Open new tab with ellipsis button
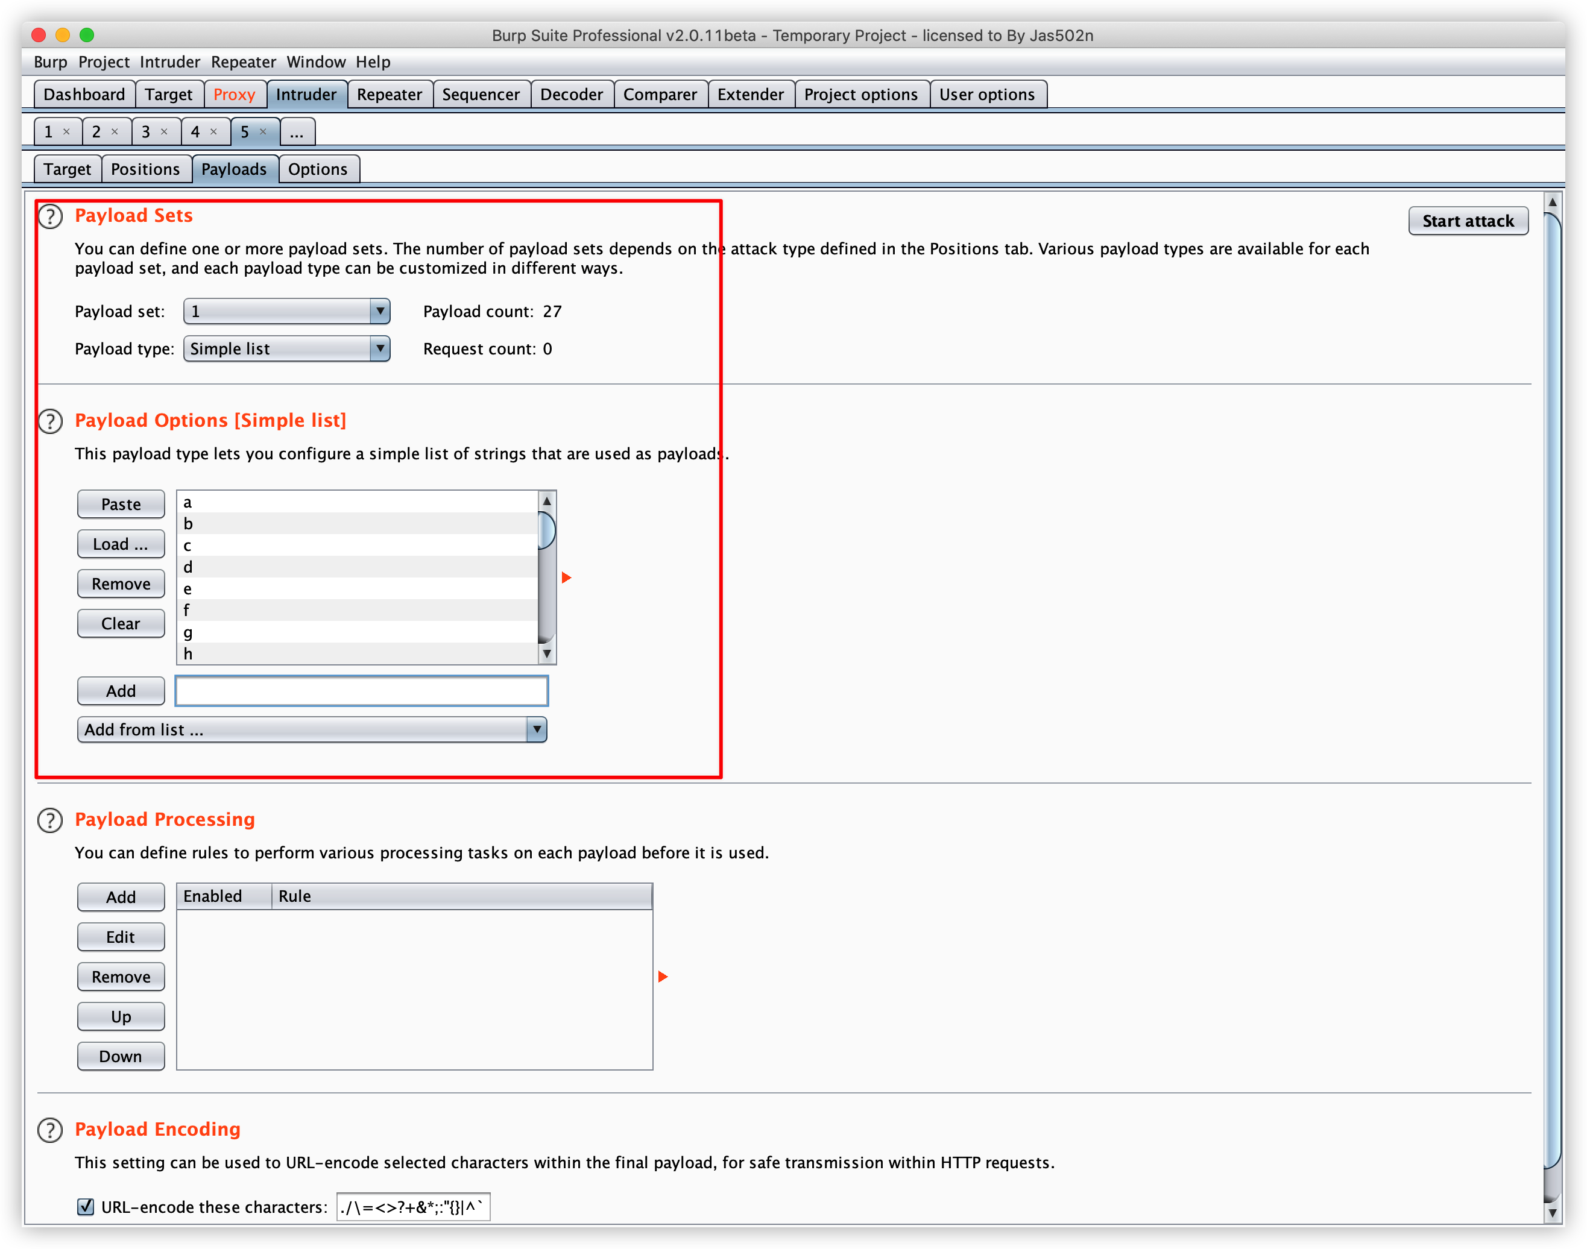The width and height of the screenshot is (1587, 1249). (297, 133)
